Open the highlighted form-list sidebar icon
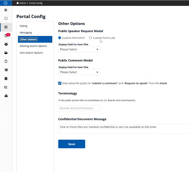 click(x=6, y=27)
